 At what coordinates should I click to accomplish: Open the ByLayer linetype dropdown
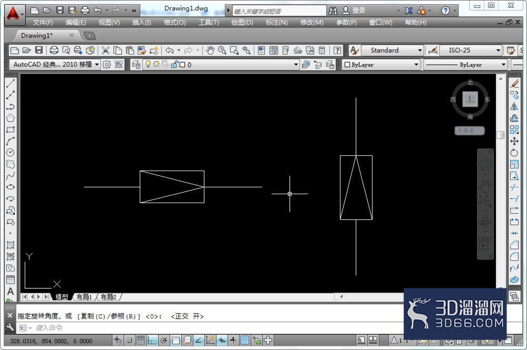point(465,64)
